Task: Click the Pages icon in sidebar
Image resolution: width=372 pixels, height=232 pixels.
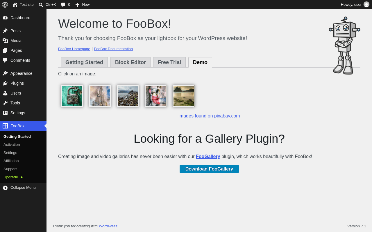Action: tap(5, 50)
